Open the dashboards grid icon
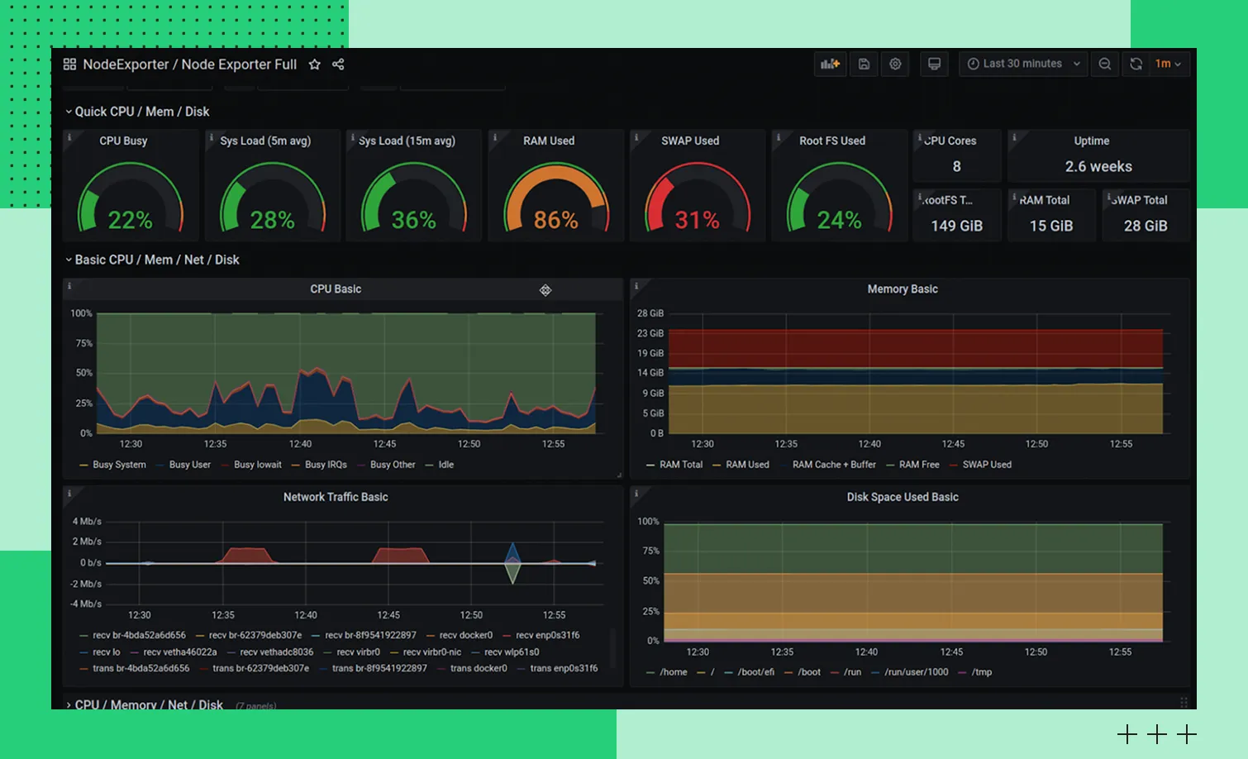Screen dimensions: 1248x759 69,64
